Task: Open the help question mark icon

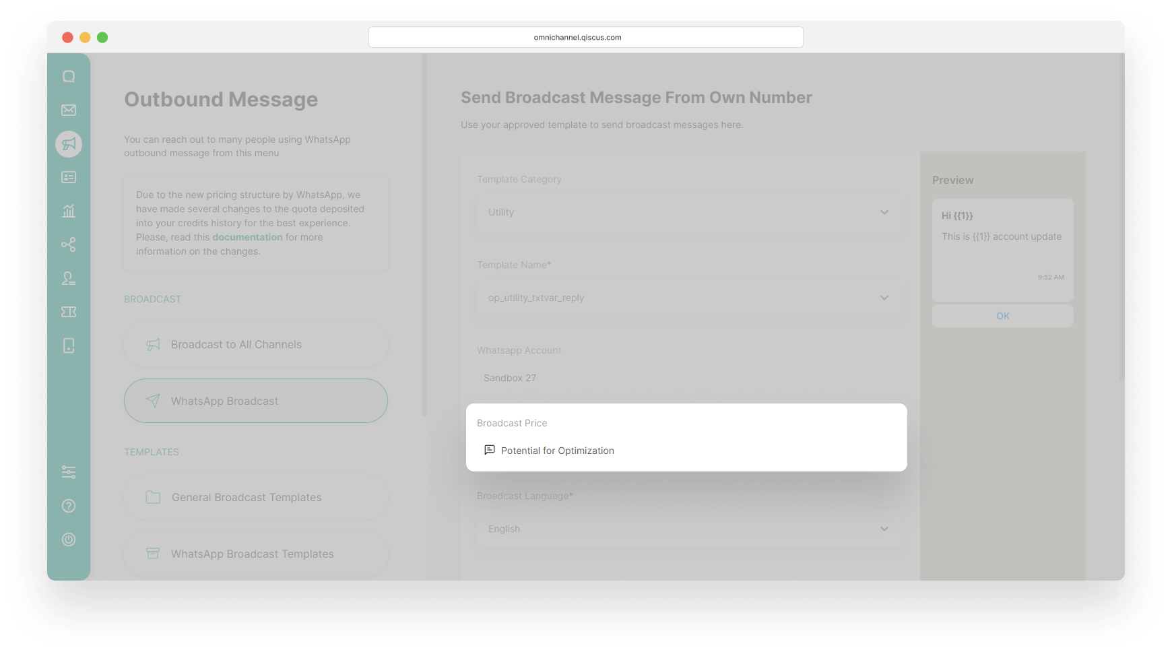Action: point(69,506)
